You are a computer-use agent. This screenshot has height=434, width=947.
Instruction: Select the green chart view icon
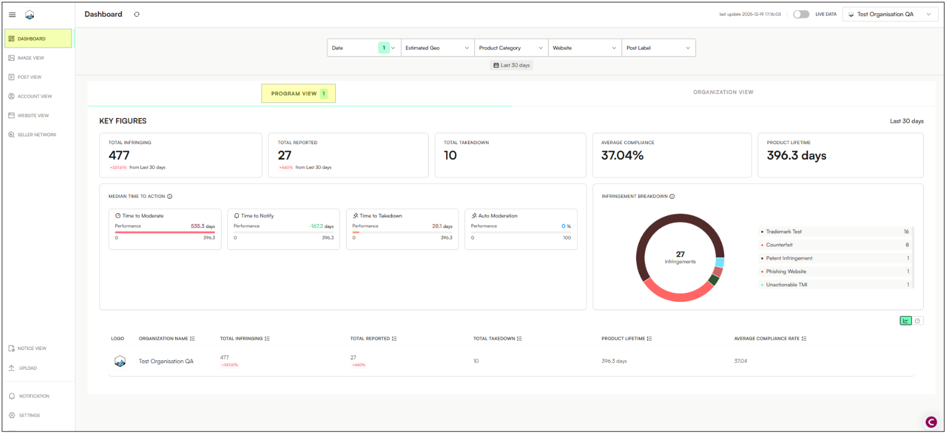(905, 321)
